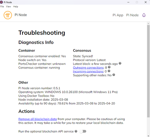Click the scrollbar down arrow
This screenshot has width=150, height=137.
pyautogui.click(x=148, y=136)
